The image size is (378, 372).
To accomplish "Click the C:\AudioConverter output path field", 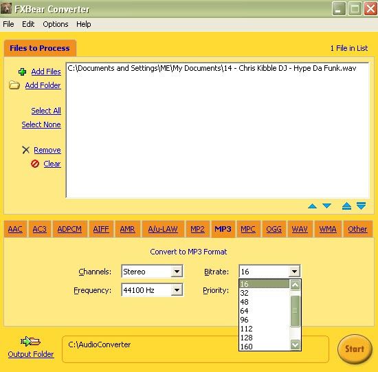I will pos(195,349).
